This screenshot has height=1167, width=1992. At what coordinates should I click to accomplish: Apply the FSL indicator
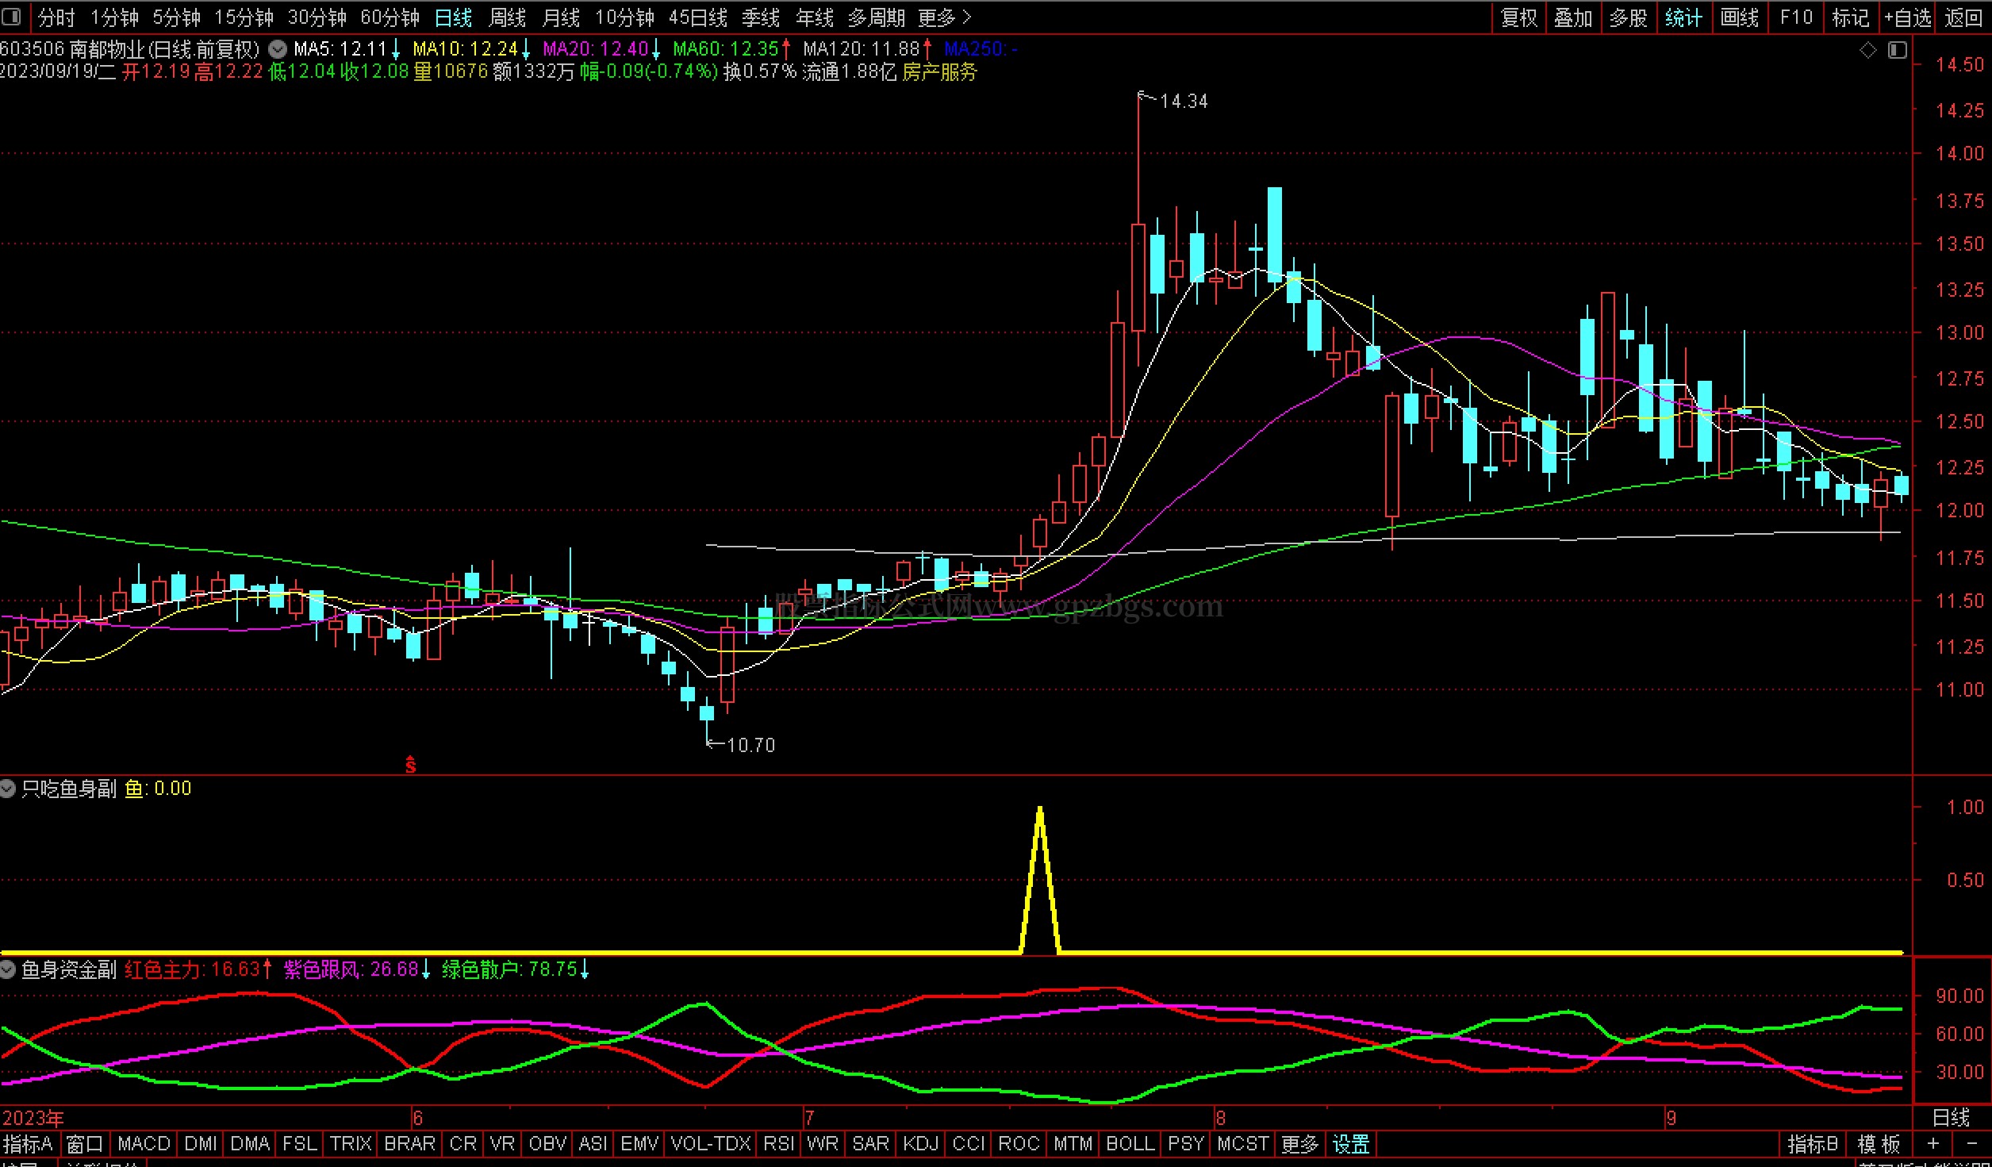click(x=300, y=1144)
